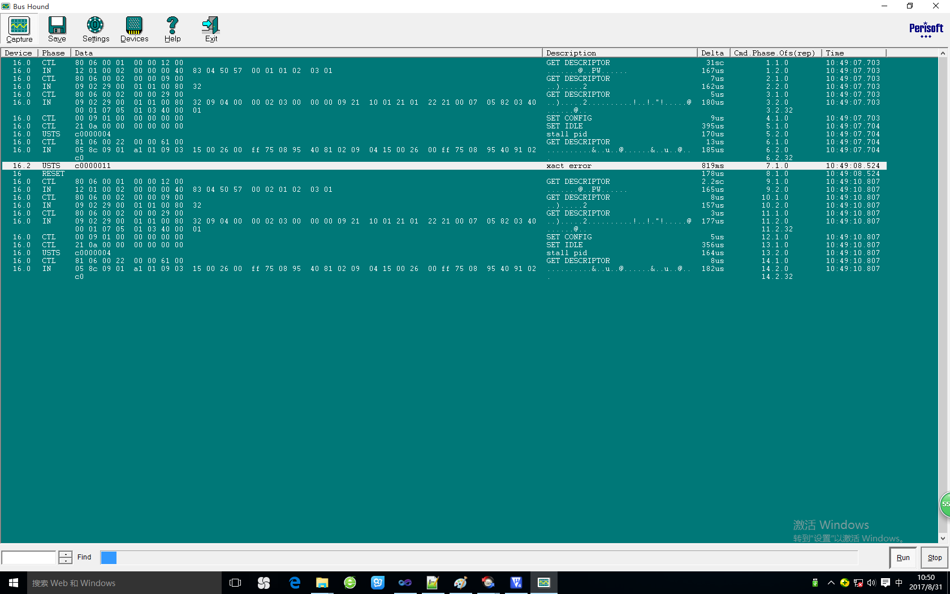Click c0000011 data value
Image resolution: width=950 pixels, height=594 pixels.
coord(93,166)
